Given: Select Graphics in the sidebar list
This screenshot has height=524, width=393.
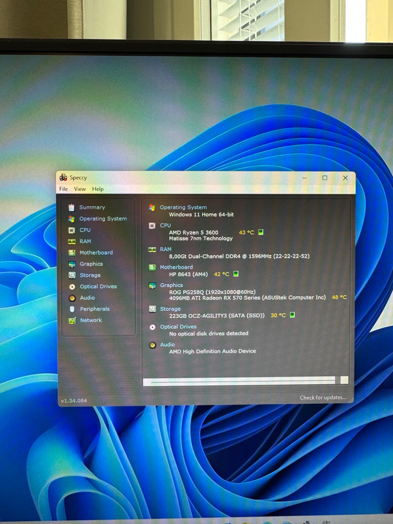Looking at the screenshot, I should 91,264.
